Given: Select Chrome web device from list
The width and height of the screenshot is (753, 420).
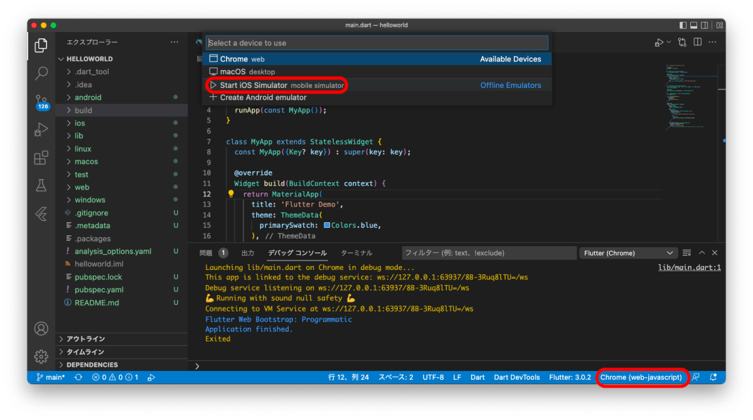Looking at the screenshot, I should pos(377,59).
